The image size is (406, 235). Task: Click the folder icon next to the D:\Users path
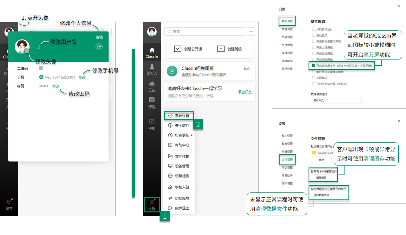(x=314, y=153)
